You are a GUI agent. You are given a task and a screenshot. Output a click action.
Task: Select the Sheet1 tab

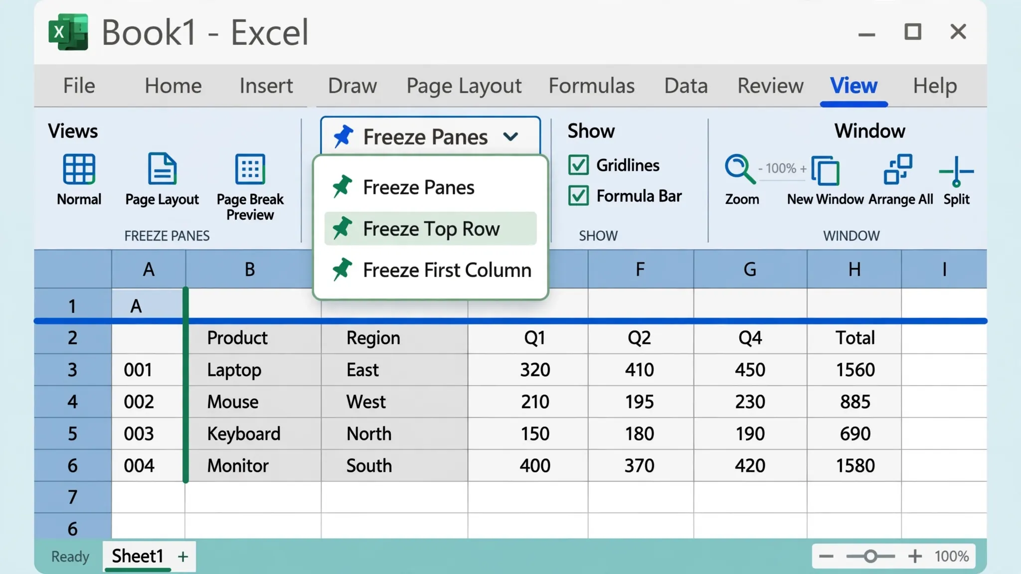(x=138, y=556)
